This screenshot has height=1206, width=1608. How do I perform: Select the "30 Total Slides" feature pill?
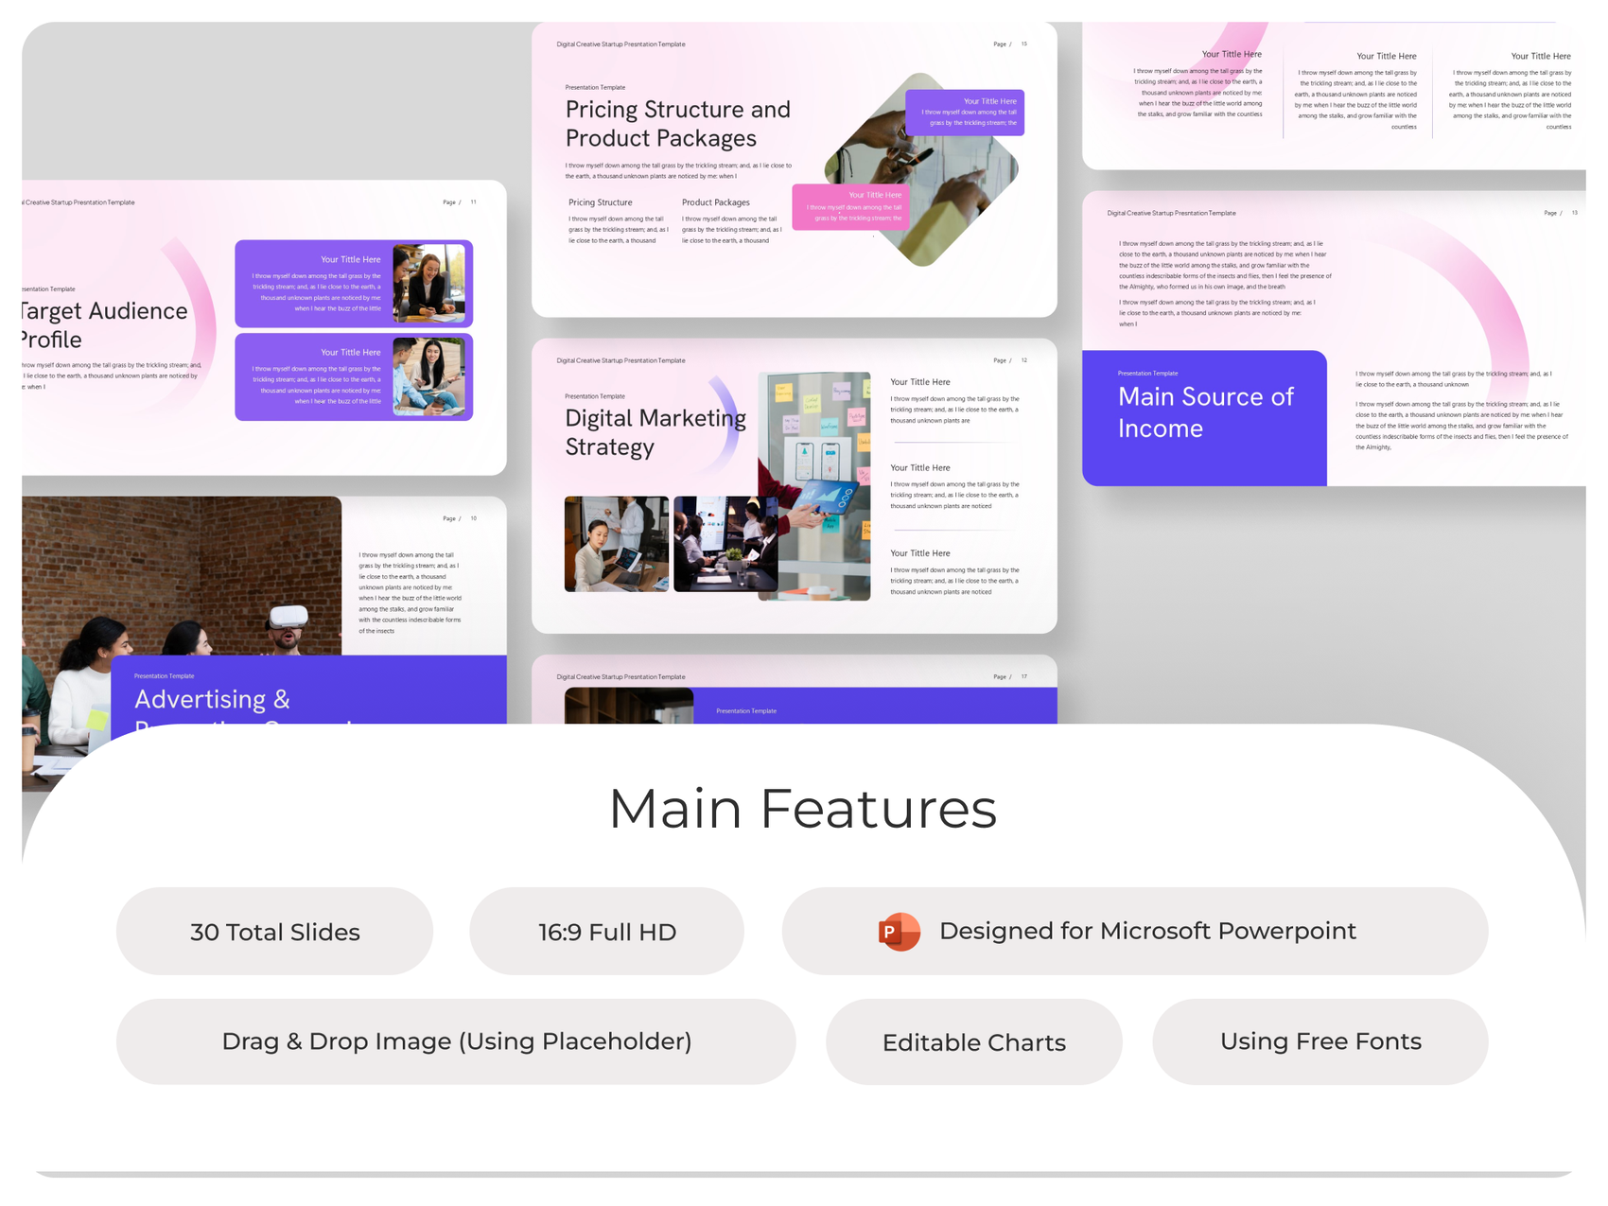[x=274, y=932]
